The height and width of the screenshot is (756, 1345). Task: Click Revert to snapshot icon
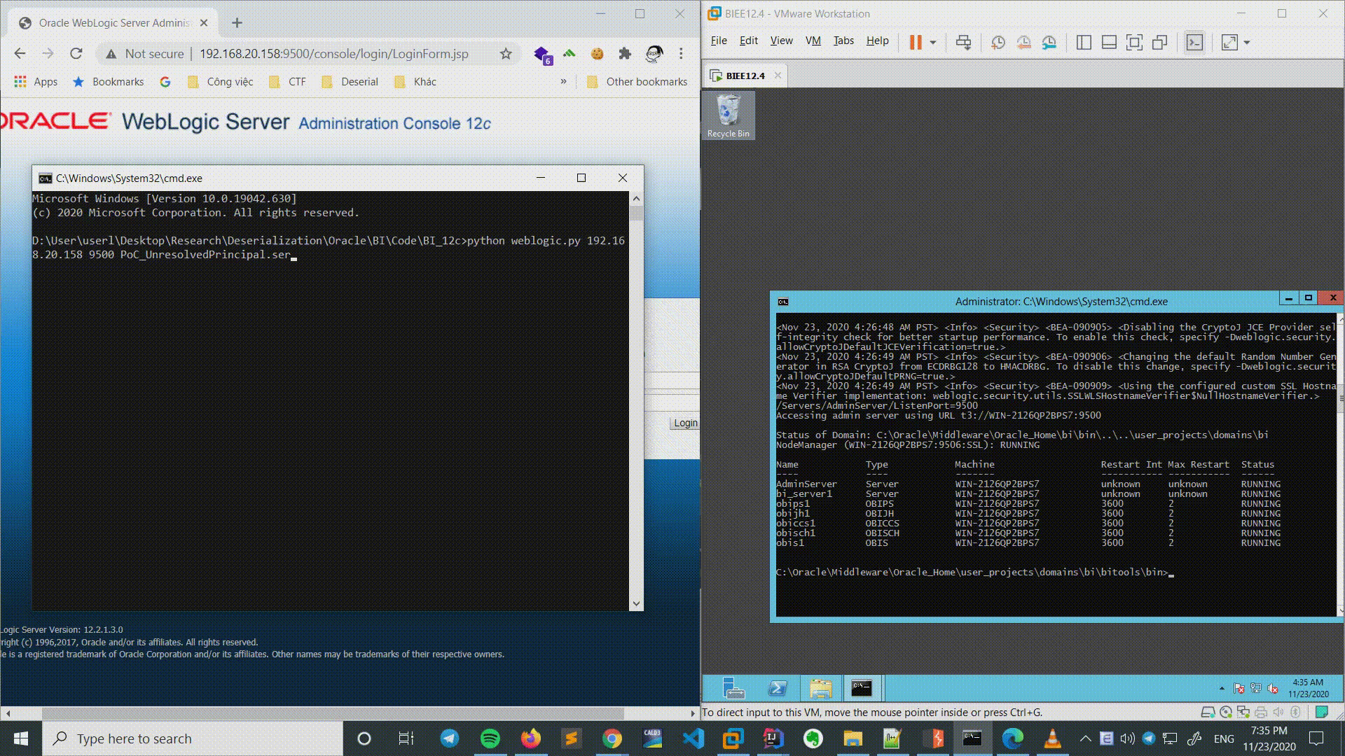1023,43
